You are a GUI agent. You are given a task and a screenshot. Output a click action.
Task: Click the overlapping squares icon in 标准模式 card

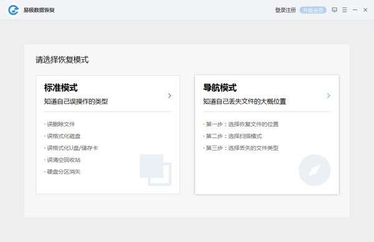155,170
